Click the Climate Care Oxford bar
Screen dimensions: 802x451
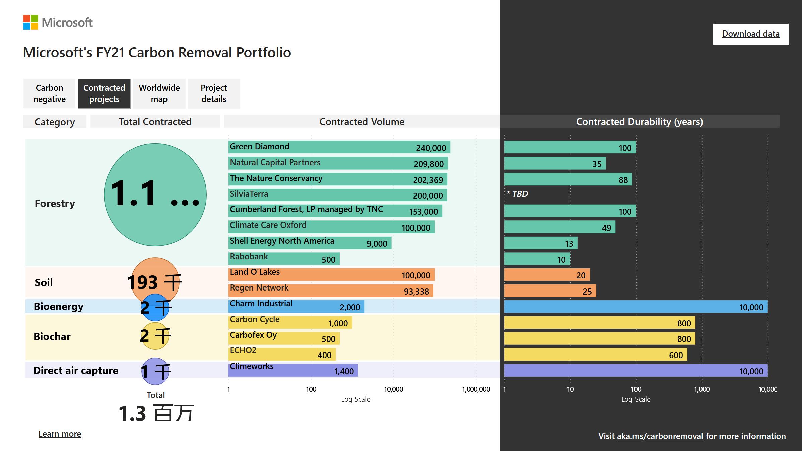332,227
